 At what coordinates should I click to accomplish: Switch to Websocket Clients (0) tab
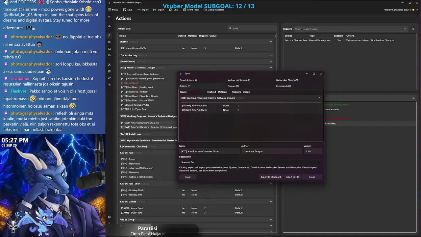(287, 80)
